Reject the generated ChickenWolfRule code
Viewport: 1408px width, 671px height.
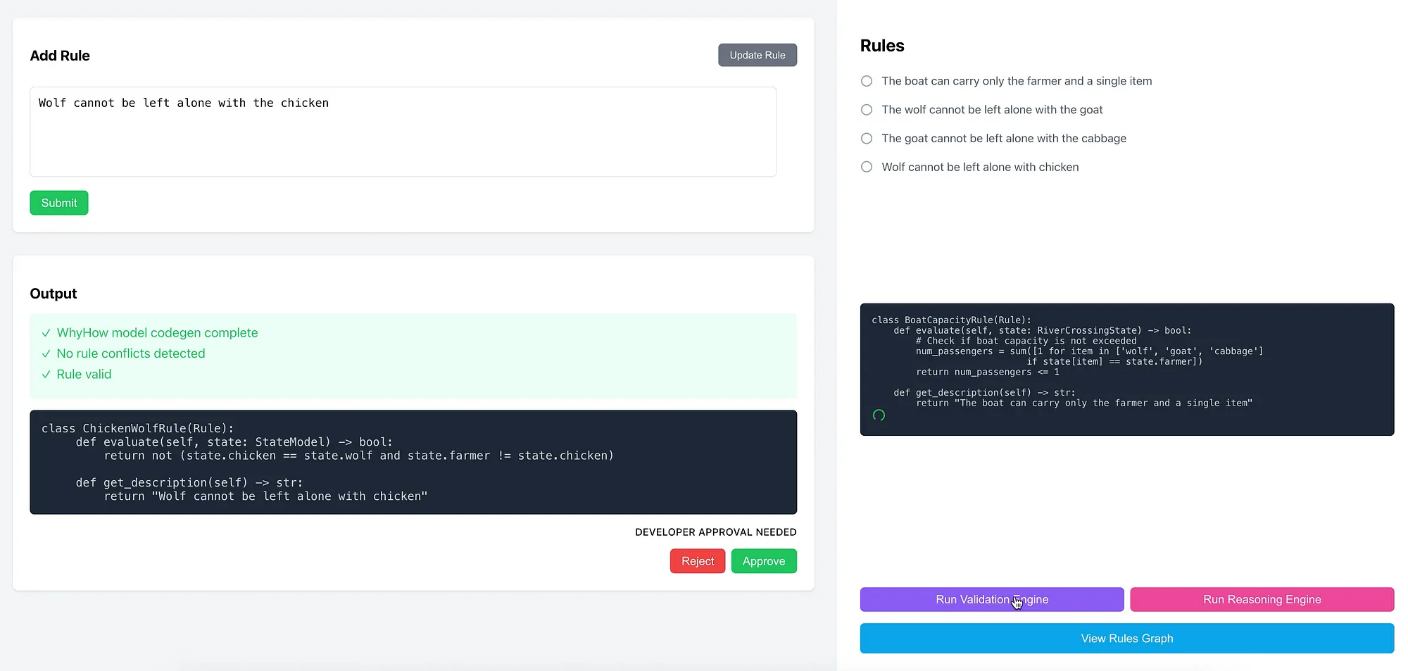[x=698, y=561]
